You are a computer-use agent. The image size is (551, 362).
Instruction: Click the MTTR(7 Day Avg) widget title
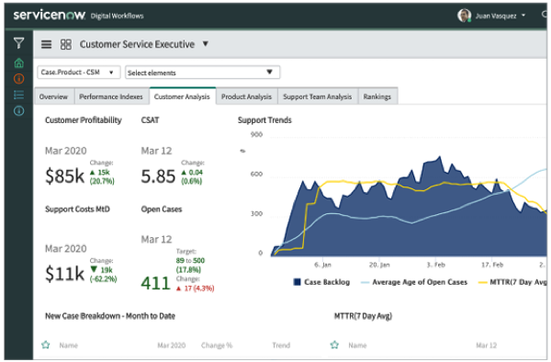[363, 316]
